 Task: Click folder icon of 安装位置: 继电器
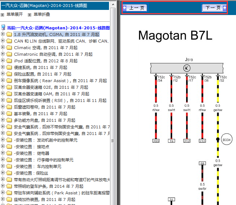tap(9, 153)
